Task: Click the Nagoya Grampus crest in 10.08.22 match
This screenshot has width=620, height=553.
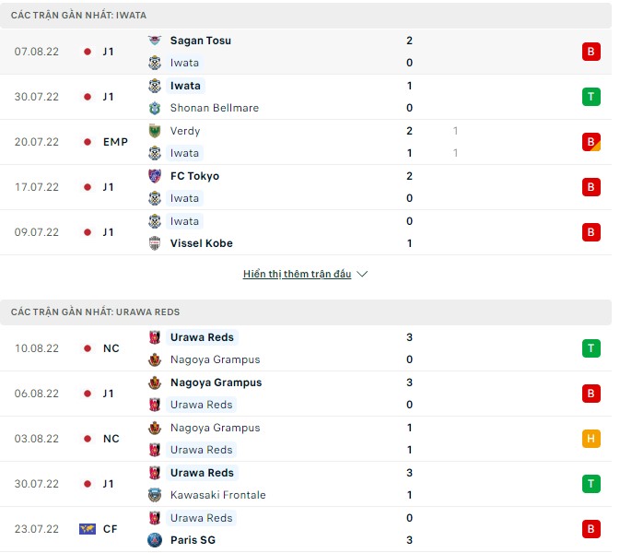Action: (155, 359)
